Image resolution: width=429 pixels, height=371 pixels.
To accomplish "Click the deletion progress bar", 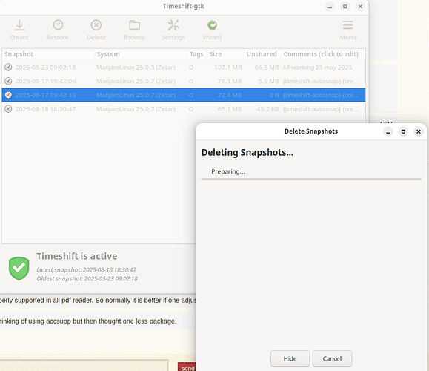I will tap(311, 180).
